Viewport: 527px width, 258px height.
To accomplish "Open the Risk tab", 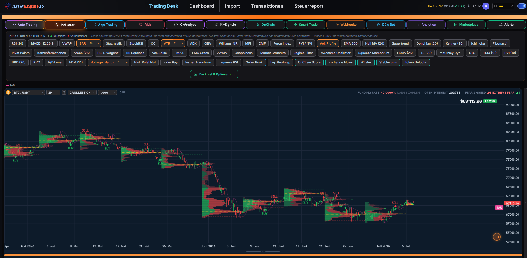I will point(145,25).
